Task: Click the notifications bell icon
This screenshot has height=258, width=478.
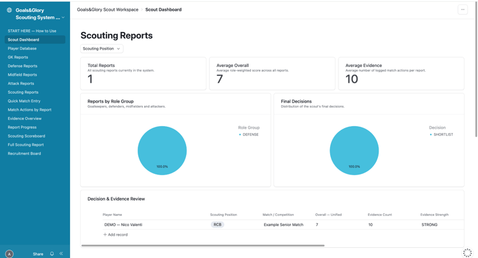Action: click(x=52, y=254)
